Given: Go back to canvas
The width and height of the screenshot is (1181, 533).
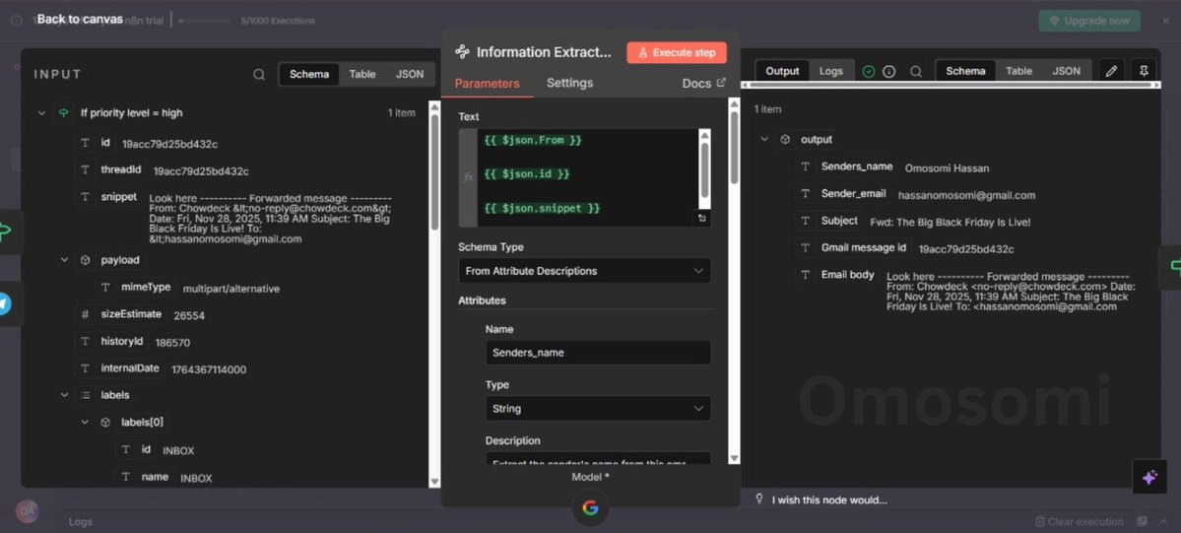Looking at the screenshot, I should (80, 19).
